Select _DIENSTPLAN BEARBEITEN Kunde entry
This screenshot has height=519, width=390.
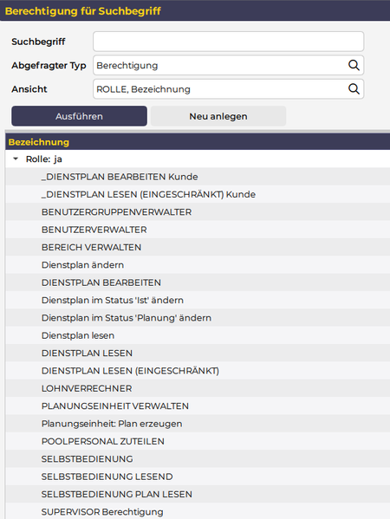198,177
